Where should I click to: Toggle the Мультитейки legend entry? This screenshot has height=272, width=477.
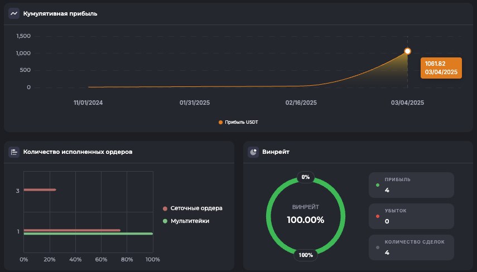(190, 221)
